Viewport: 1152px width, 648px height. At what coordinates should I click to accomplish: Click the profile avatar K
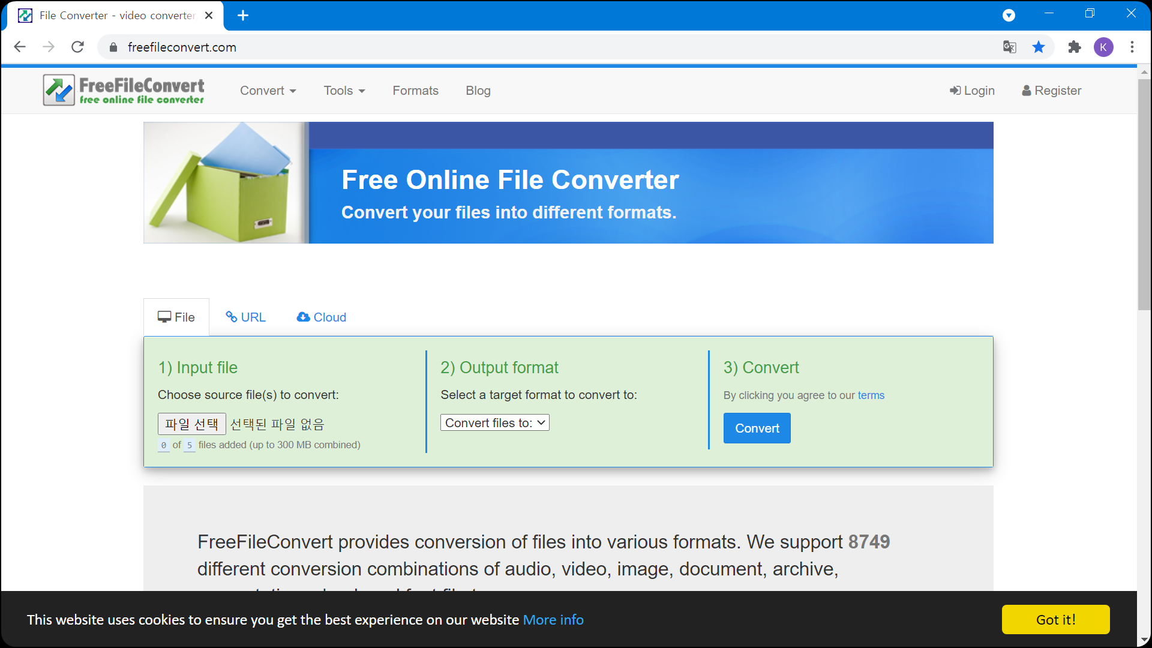[1104, 47]
